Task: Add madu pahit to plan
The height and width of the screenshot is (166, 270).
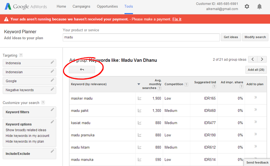Action: coord(256,110)
